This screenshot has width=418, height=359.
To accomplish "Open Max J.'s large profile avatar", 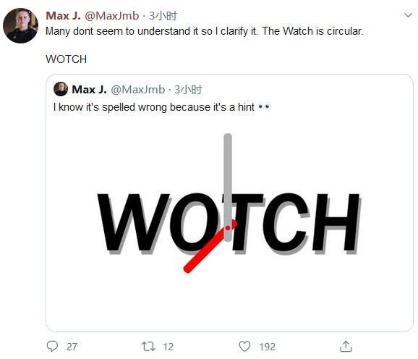I will click(x=20, y=25).
